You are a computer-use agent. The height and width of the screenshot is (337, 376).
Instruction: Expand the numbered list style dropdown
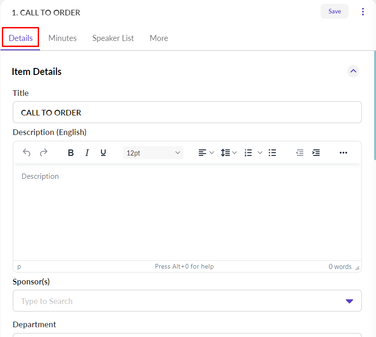pos(260,153)
